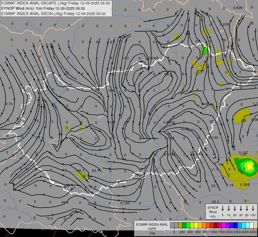Click the ECMWF-INDEX-ANAL label in the CAPE legend

152,225
